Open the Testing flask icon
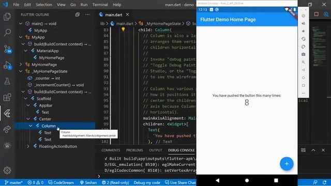This screenshot has width=331, height=186. (x=7, y=81)
